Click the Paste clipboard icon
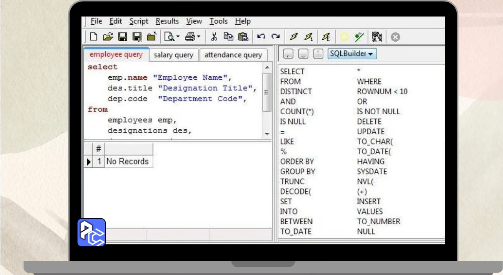503x275 pixels. (243, 37)
